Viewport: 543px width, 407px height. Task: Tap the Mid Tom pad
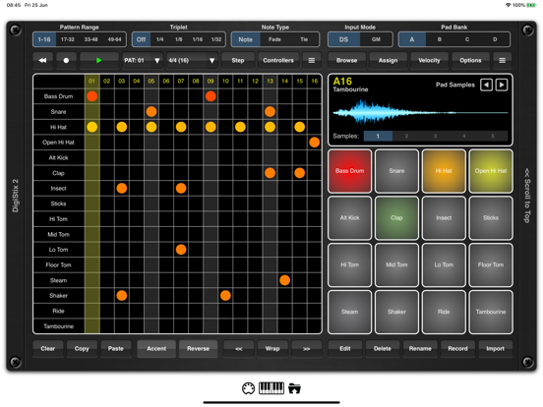(396, 265)
